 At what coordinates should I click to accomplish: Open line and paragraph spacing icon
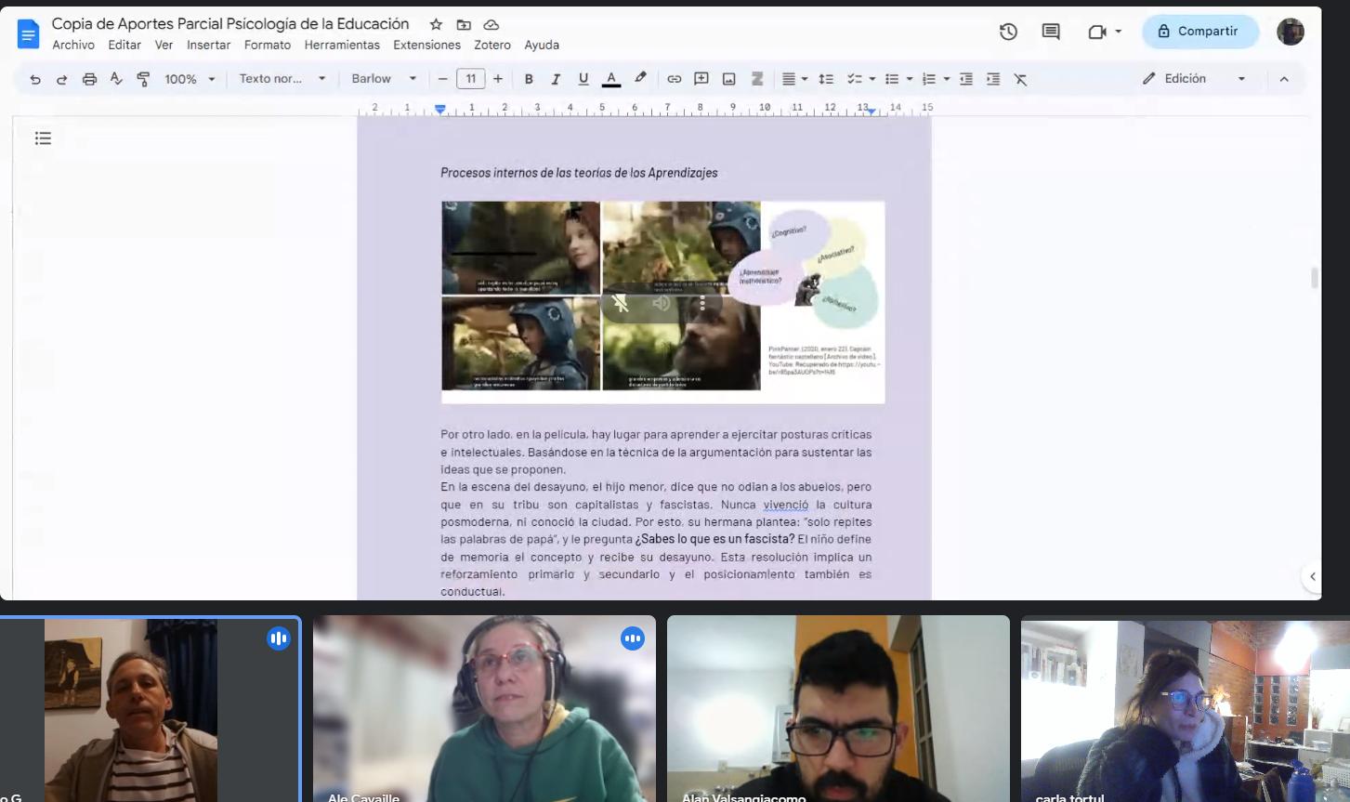(826, 79)
